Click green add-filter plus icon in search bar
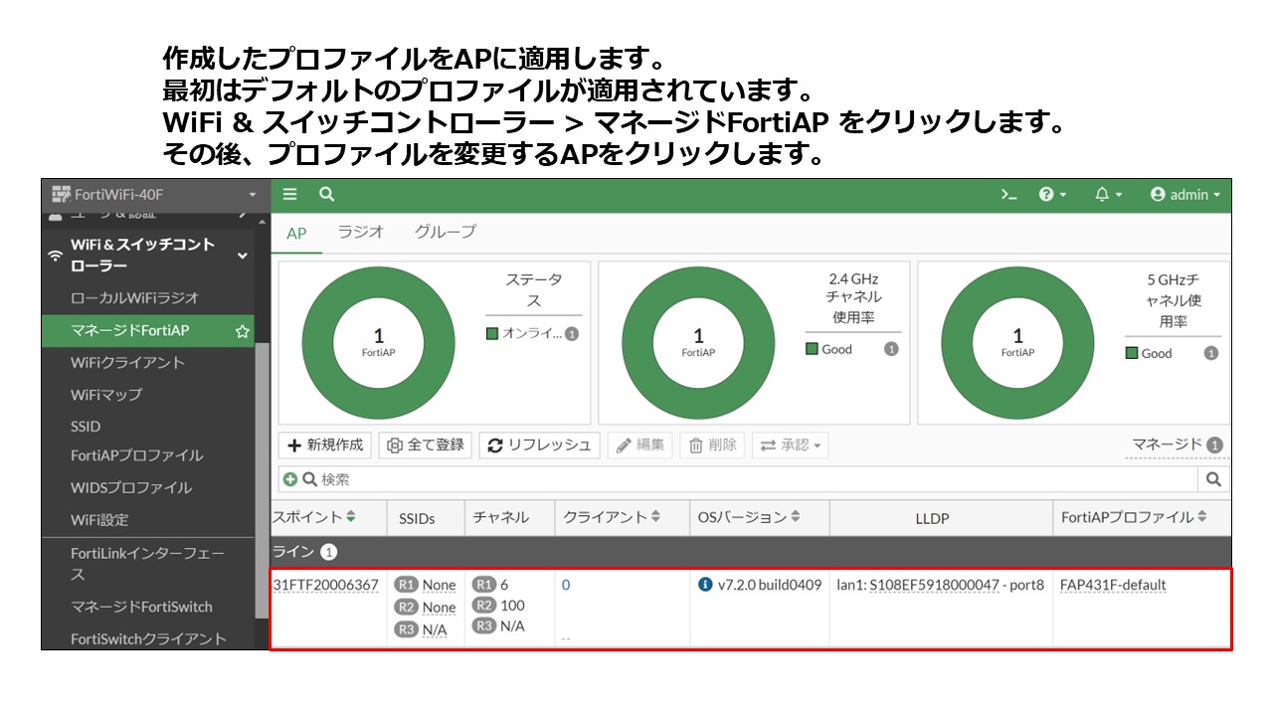 (290, 479)
